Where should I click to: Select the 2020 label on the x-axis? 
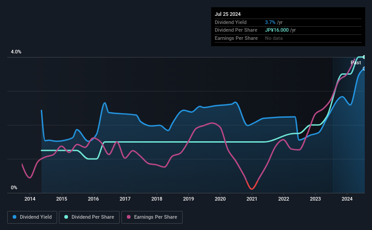(220, 199)
